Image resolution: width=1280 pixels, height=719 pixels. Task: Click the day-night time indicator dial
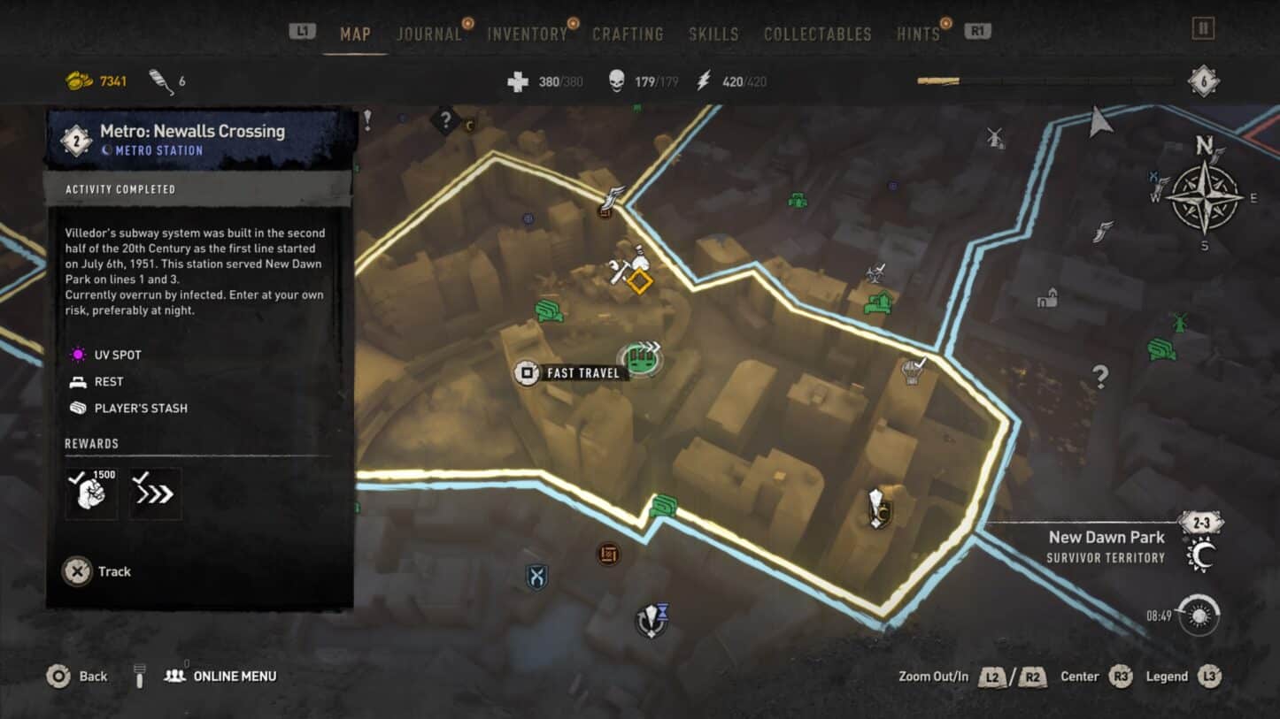1199,615
